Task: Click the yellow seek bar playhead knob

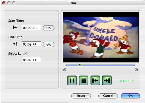Action: click(x=80, y=65)
